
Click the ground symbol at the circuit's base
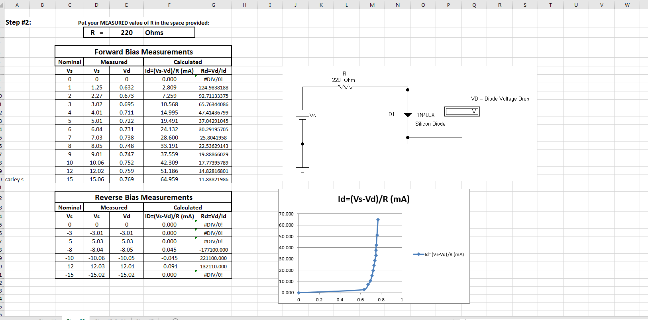pos(302,170)
